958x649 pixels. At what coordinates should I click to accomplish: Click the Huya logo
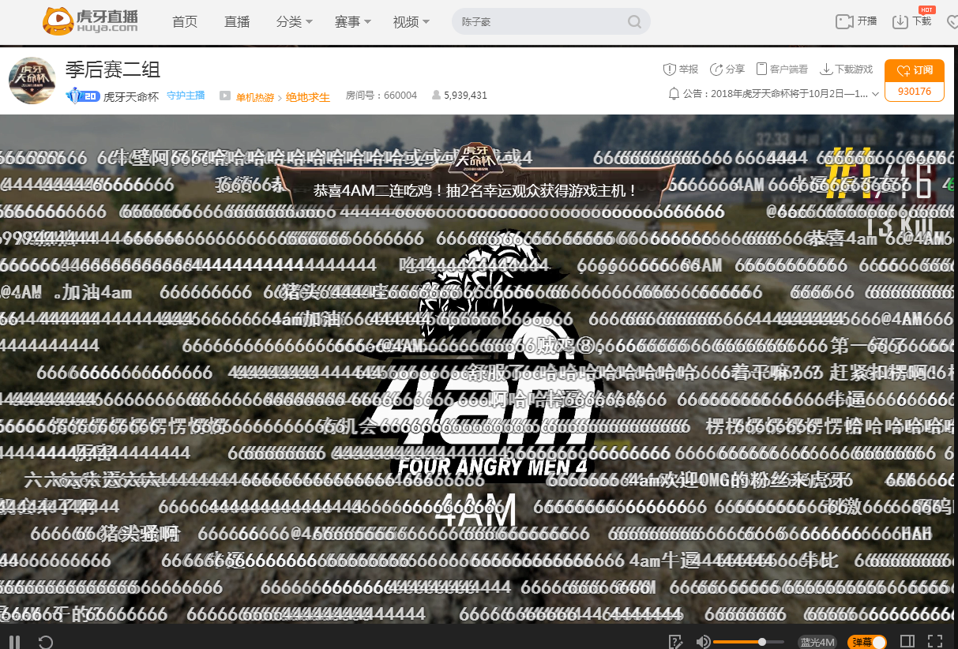[88, 21]
